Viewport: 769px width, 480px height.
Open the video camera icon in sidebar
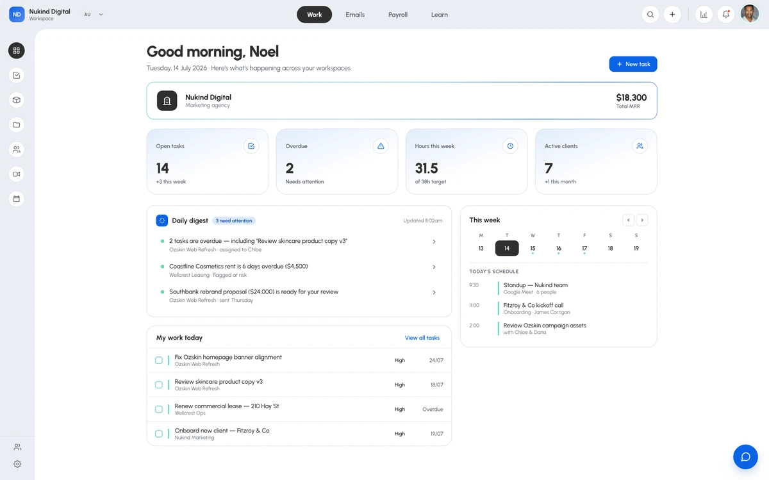click(x=17, y=174)
